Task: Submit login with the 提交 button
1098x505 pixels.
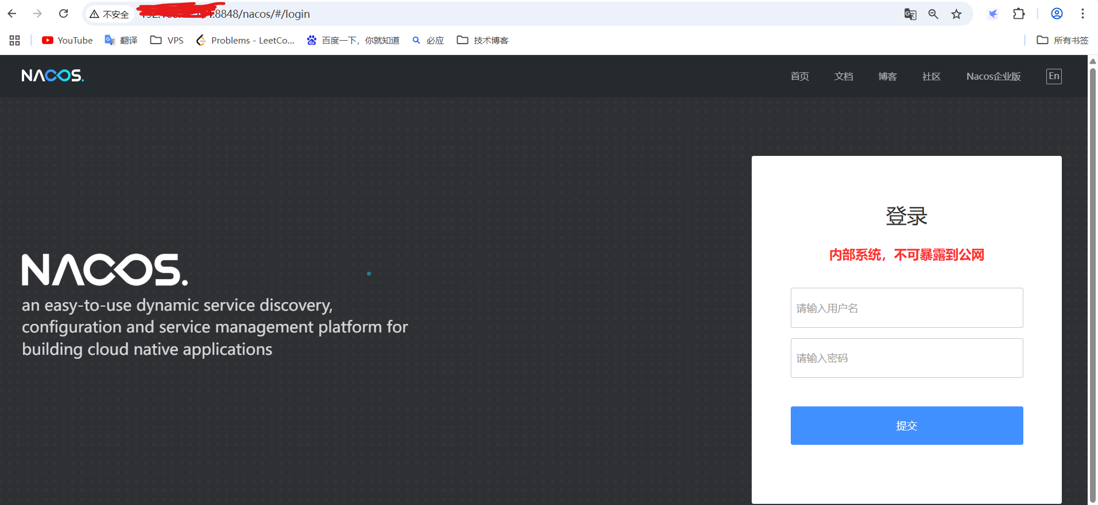Action: point(907,425)
